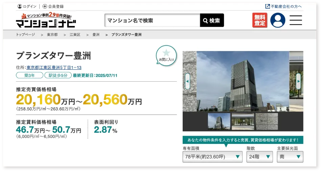The height and width of the screenshot is (172, 322).
Task: Open address link 東京都江東区豊洲5丁目1−13
Action: click(54, 67)
